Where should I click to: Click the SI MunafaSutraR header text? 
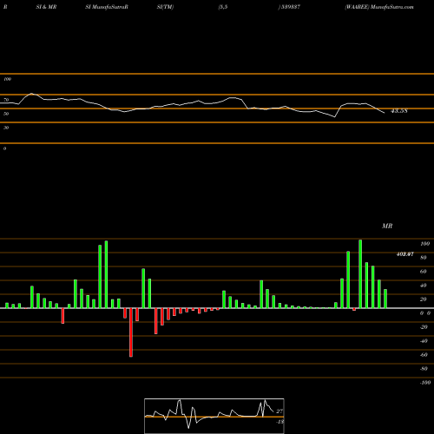point(107,7)
